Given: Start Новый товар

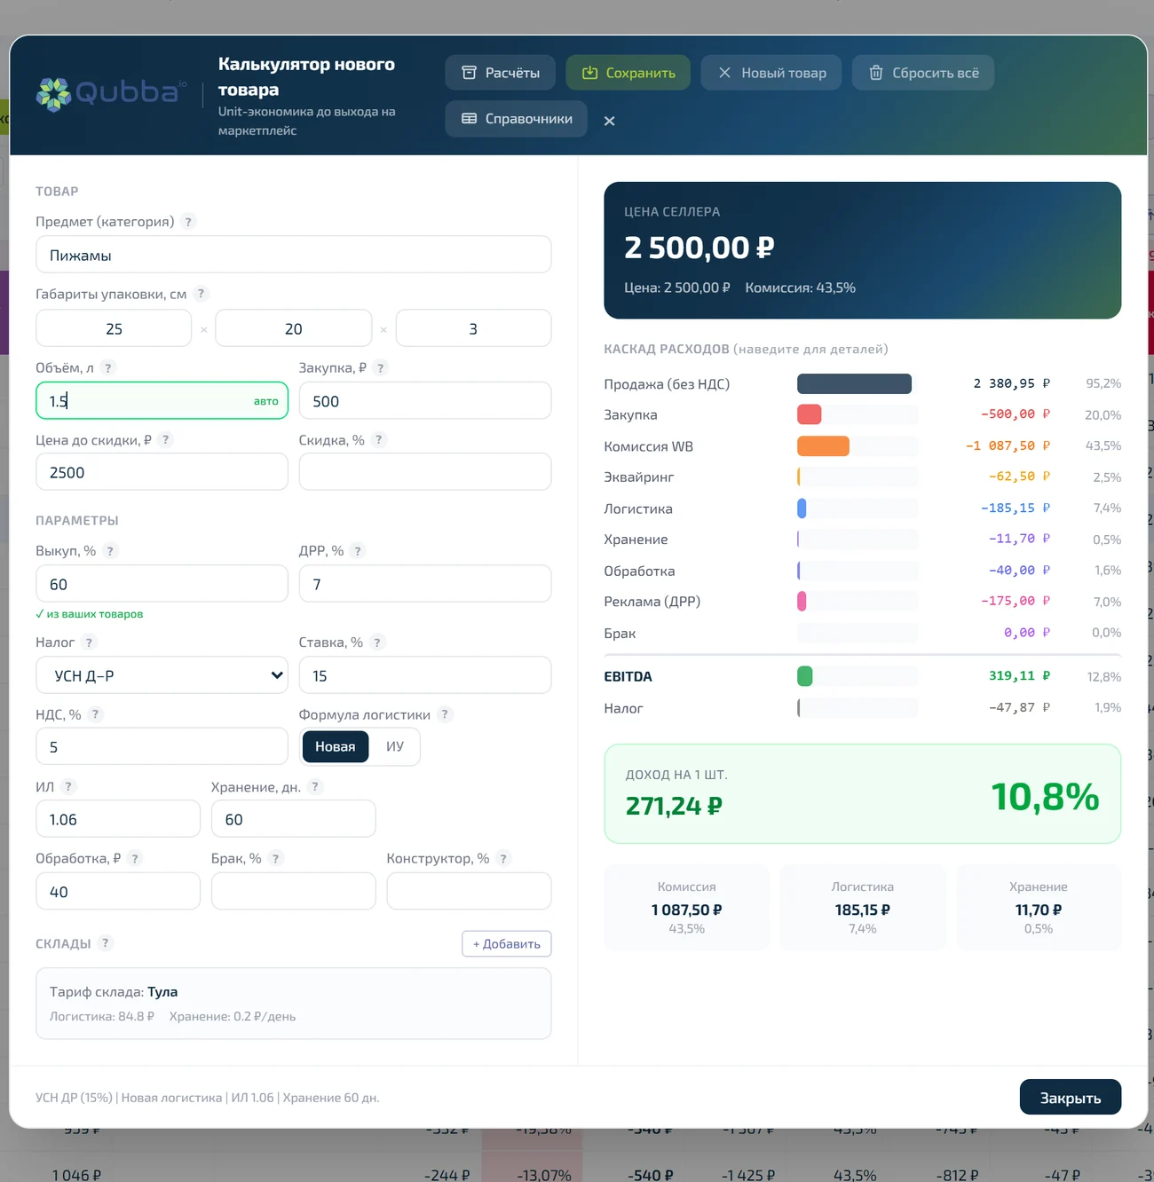Looking at the screenshot, I should (771, 73).
